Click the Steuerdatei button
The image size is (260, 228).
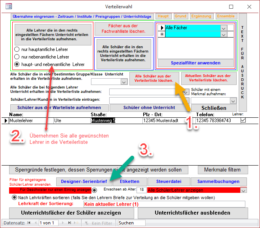click(x=169, y=182)
